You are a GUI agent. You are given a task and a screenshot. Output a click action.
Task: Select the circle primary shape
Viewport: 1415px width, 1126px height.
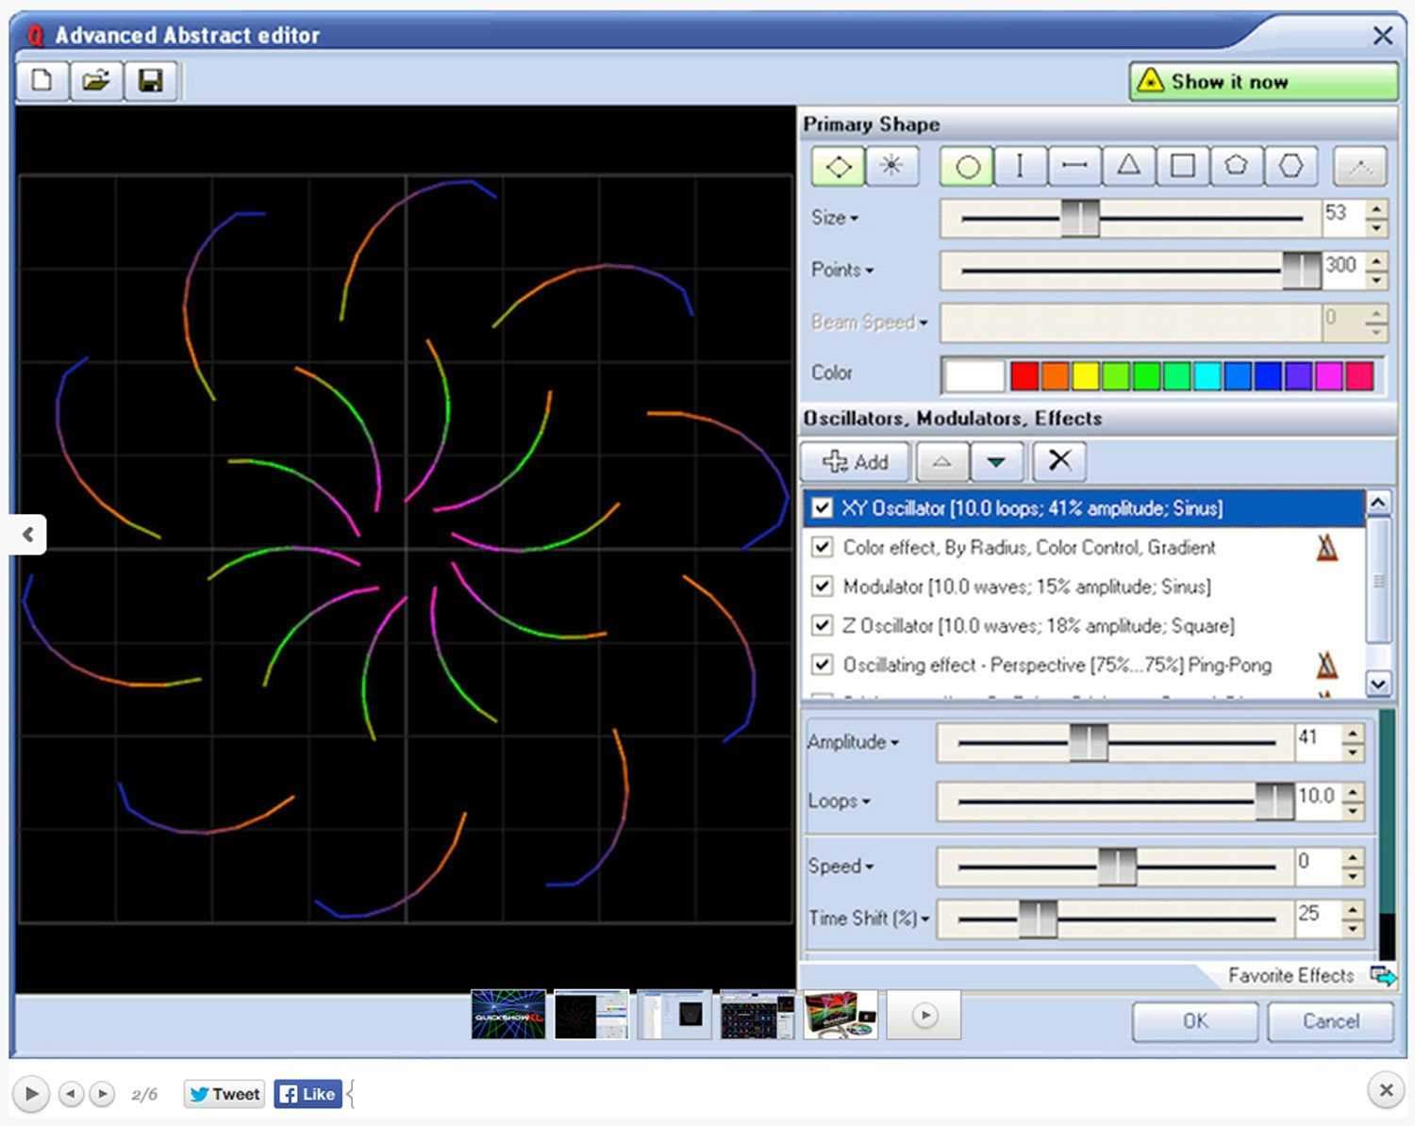[967, 167]
